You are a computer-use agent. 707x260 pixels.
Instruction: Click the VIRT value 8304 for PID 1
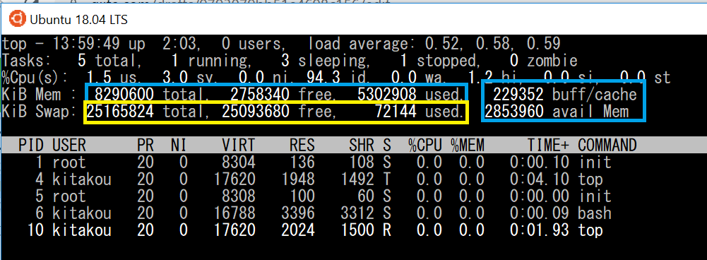pos(239,162)
